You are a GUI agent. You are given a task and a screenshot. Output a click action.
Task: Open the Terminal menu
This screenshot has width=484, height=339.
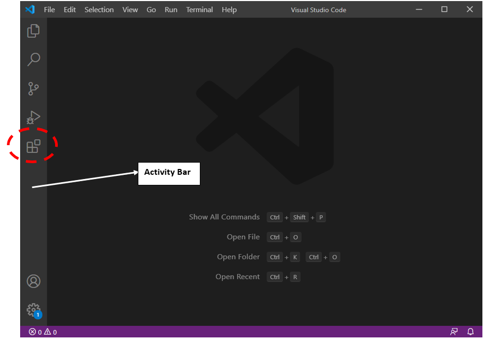coord(199,9)
